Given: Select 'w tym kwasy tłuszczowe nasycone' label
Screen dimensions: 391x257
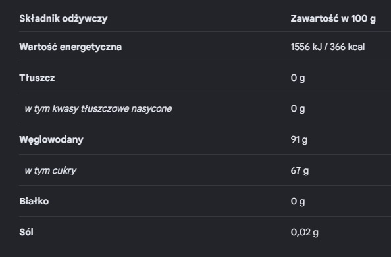Looking at the screenshot, I should pyautogui.click(x=98, y=109).
